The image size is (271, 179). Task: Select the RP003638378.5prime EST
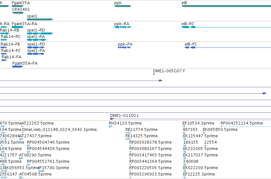click(x=130, y=146)
